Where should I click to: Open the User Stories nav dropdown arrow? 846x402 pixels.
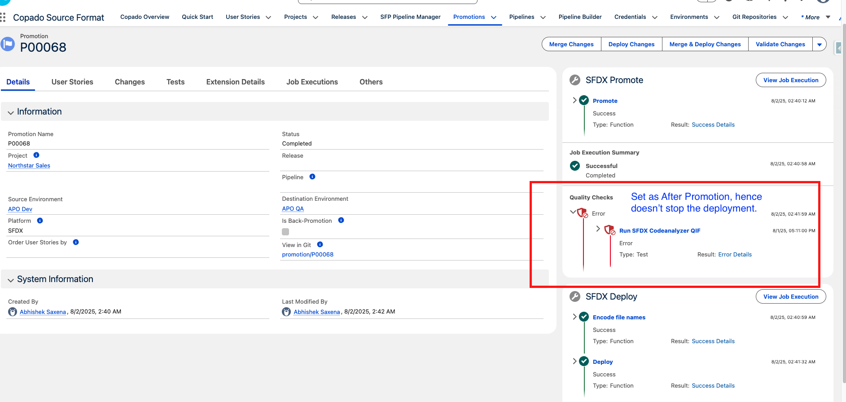pyautogui.click(x=268, y=18)
